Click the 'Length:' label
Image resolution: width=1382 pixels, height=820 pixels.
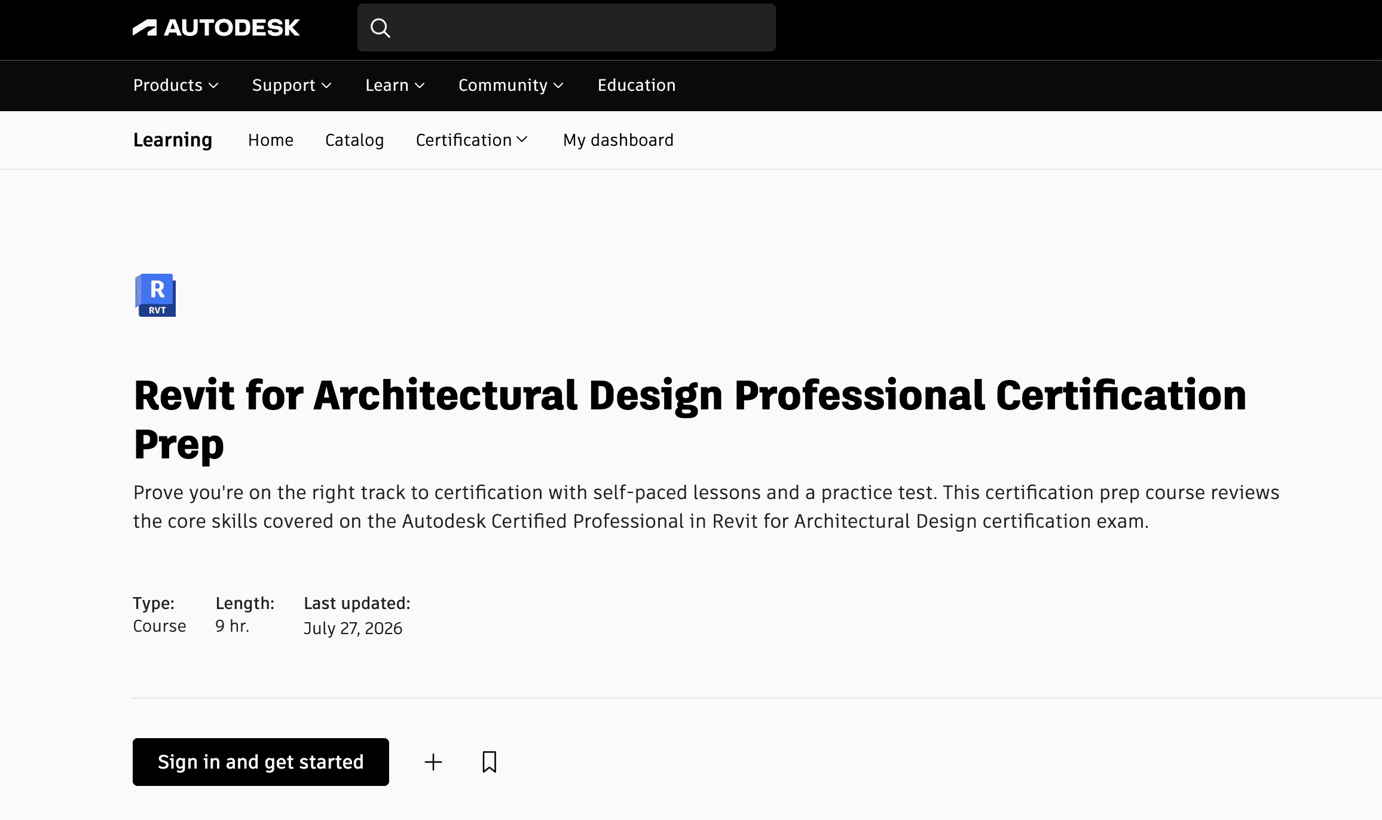[x=245, y=604]
